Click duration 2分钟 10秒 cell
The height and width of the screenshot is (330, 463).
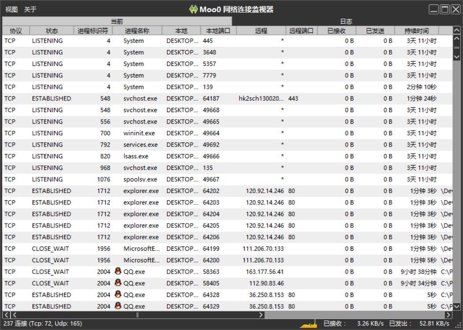click(x=422, y=87)
